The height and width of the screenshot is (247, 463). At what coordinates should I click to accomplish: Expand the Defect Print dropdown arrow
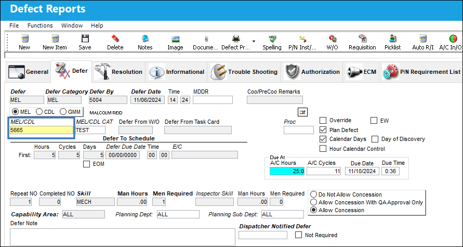(254, 41)
